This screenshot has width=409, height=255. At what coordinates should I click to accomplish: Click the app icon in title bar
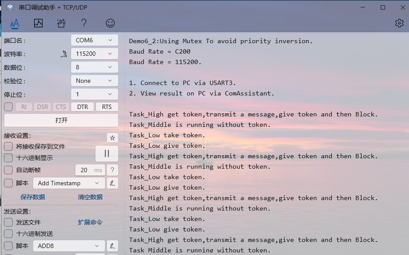coord(10,7)
